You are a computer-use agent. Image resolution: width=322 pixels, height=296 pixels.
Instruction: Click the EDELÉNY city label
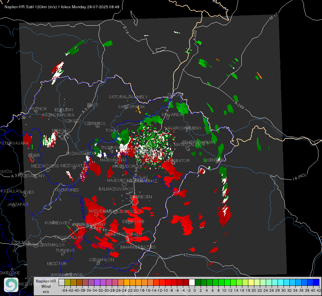click(64, 110)
